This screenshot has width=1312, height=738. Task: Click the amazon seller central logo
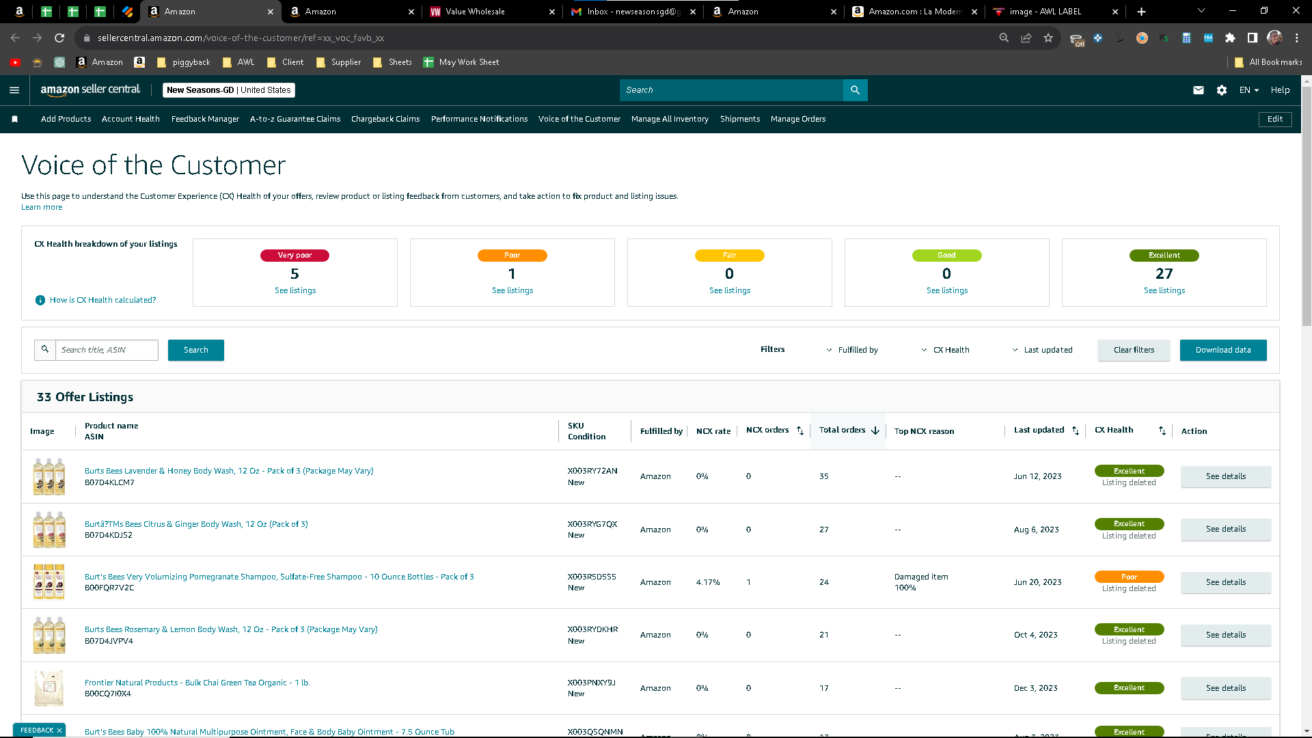90,90
